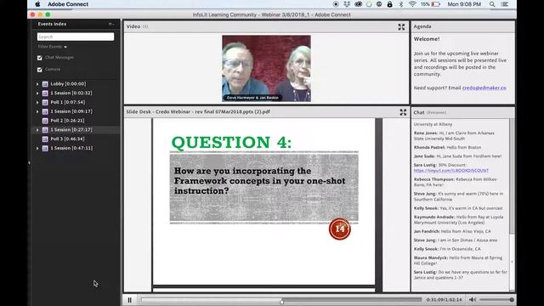Focus the Events Index Search field
Viewport: 544px width, 306px height.
pyautogui.click(x=76, y=37)
